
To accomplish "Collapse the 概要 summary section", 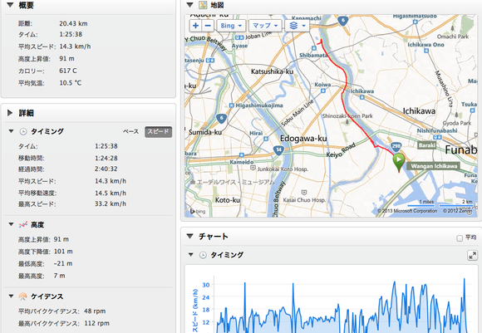I will [x=11, y=5].
